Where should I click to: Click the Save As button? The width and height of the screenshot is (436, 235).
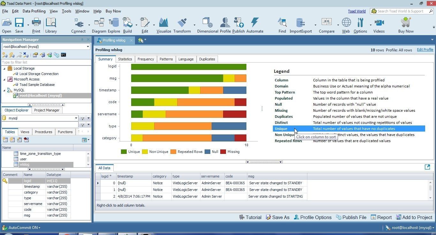click(277, 217)
